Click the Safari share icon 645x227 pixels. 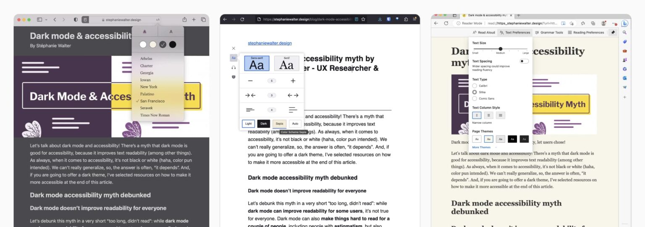pos(184,20)
